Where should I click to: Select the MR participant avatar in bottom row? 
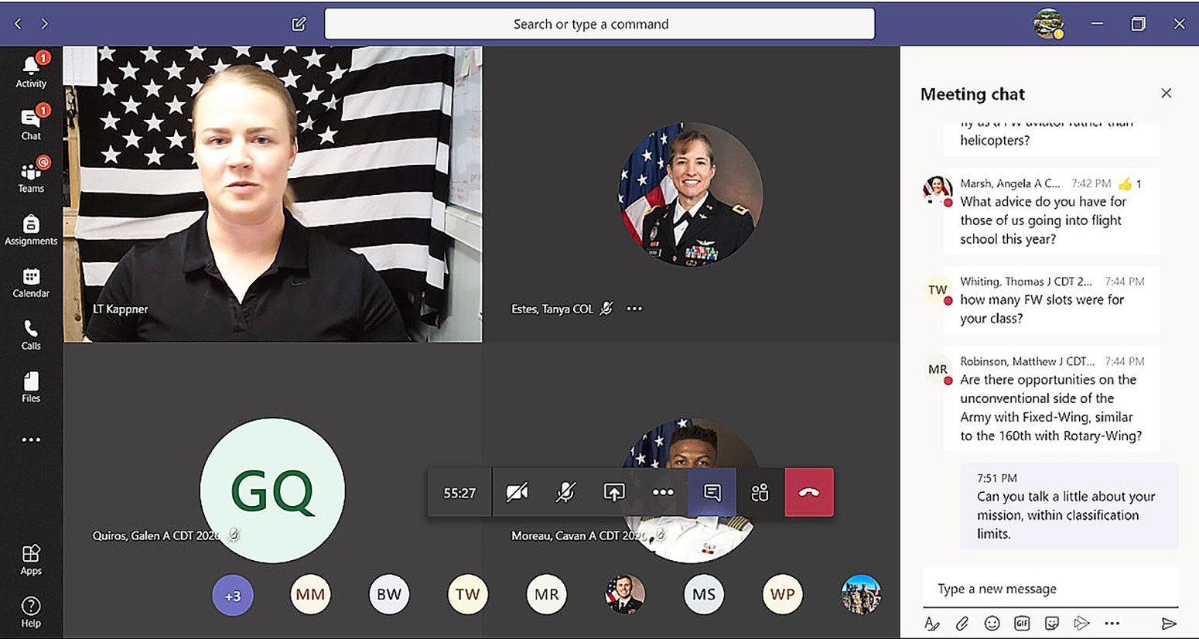click(x=547, y=594)
